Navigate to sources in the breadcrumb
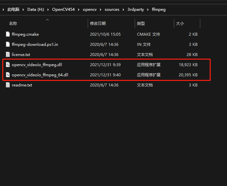Image resolution: width=227 pixels, height=186 pixels. [112, 9]
